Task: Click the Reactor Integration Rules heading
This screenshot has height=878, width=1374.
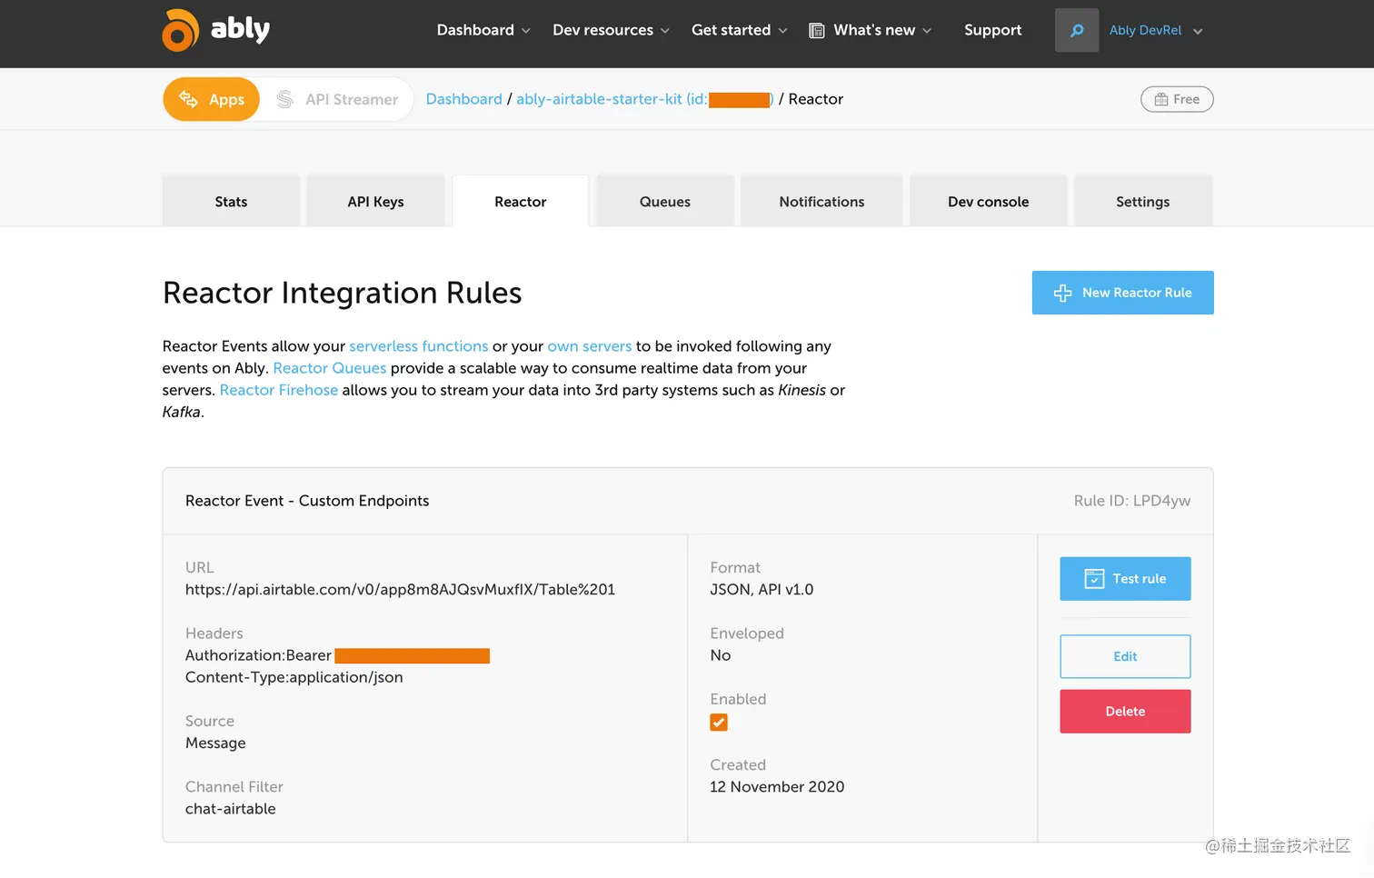Action: pyautogui.click(x=342, y=293)
